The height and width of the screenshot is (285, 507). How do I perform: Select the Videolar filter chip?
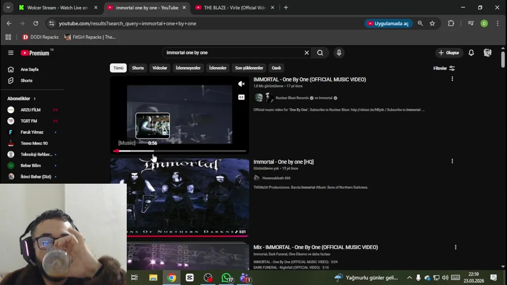click(x=160, y=68)
